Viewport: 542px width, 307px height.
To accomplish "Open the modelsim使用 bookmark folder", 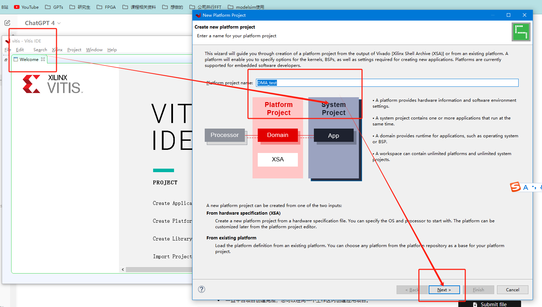I will pos(246,7).
